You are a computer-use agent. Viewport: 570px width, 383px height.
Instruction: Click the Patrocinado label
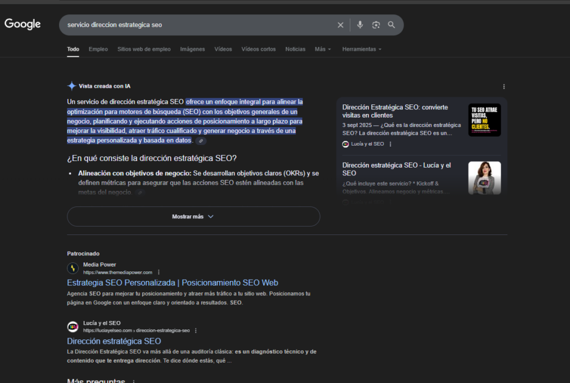click(83, 254)
